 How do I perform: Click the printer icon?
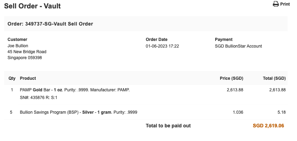276,4
